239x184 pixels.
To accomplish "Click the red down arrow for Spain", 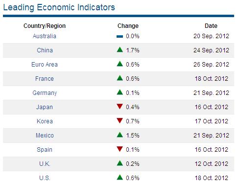I will point(120,149).
